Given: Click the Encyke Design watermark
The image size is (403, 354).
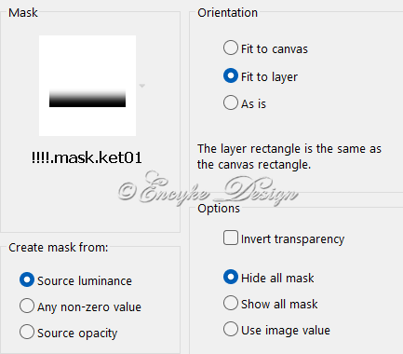Looking at the screenshot, I should tap(208, 189).
